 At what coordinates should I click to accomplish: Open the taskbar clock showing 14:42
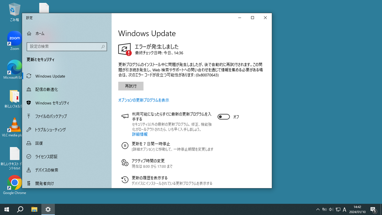pyautogui.click(x=357, y=209)
